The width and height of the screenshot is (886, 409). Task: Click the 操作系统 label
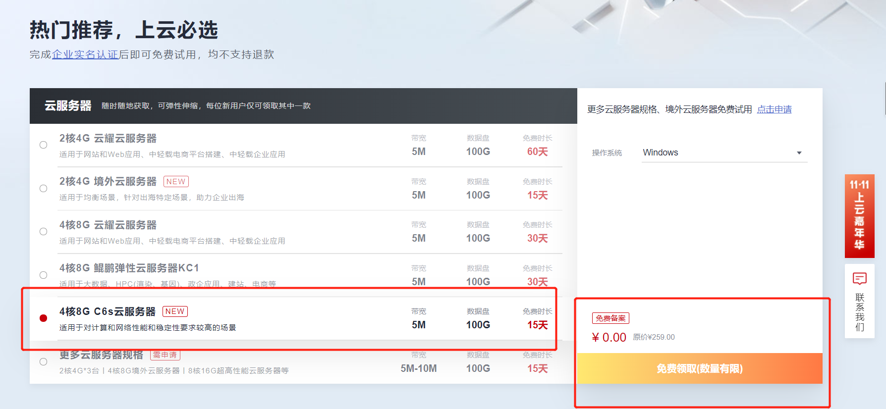click(607, 153)
